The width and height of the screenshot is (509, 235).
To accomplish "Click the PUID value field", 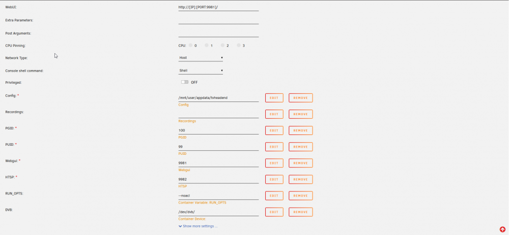I will 218,147.
